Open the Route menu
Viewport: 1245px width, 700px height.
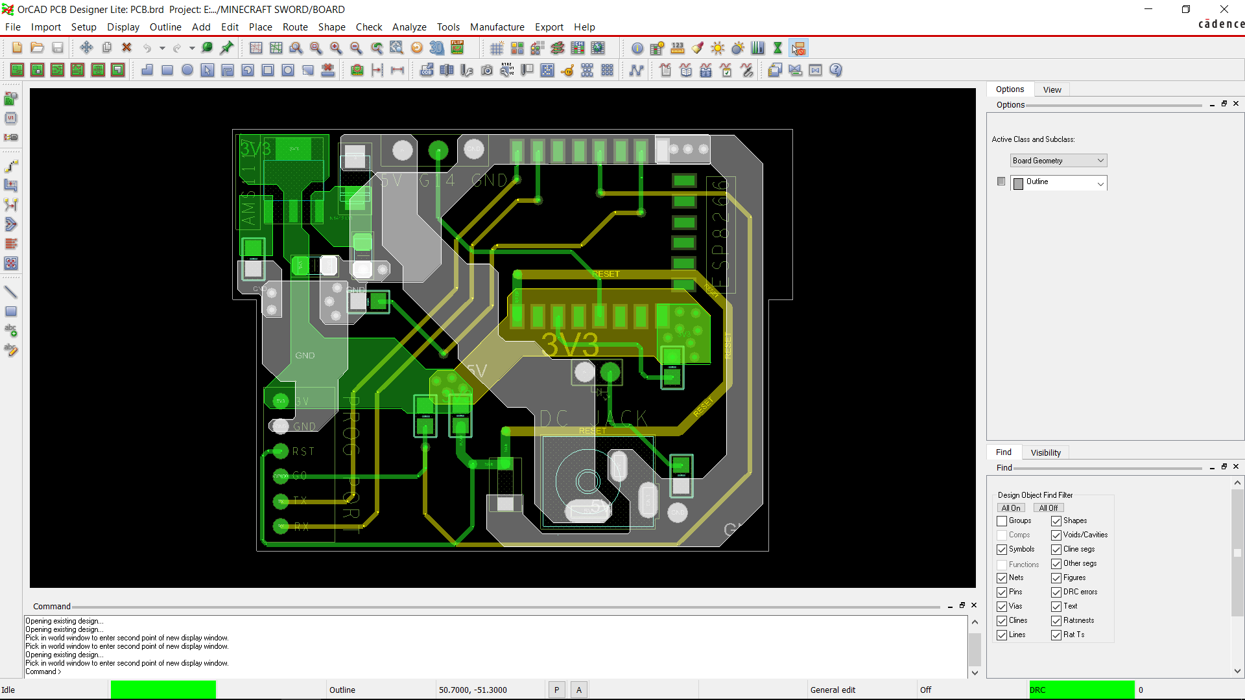(x=295, y=27)
